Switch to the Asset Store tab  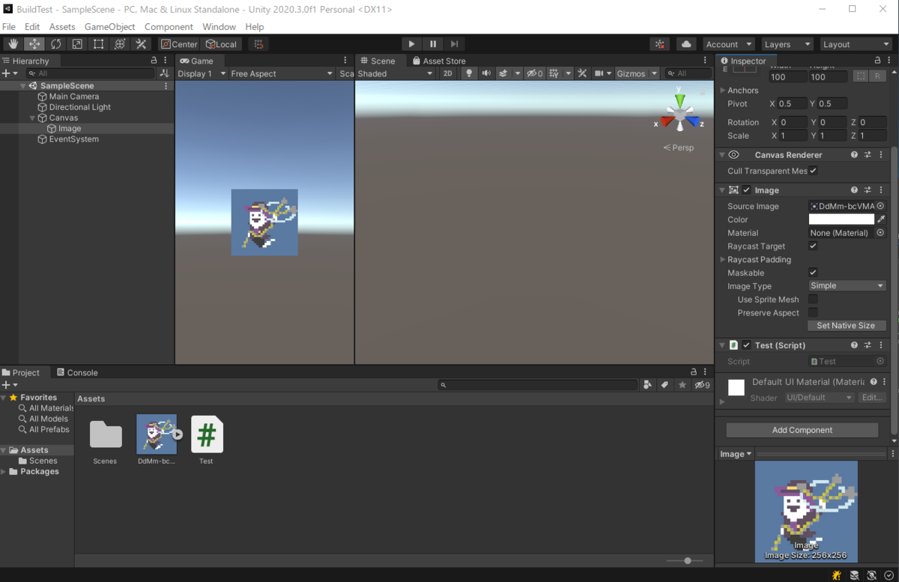pos(439,61)
